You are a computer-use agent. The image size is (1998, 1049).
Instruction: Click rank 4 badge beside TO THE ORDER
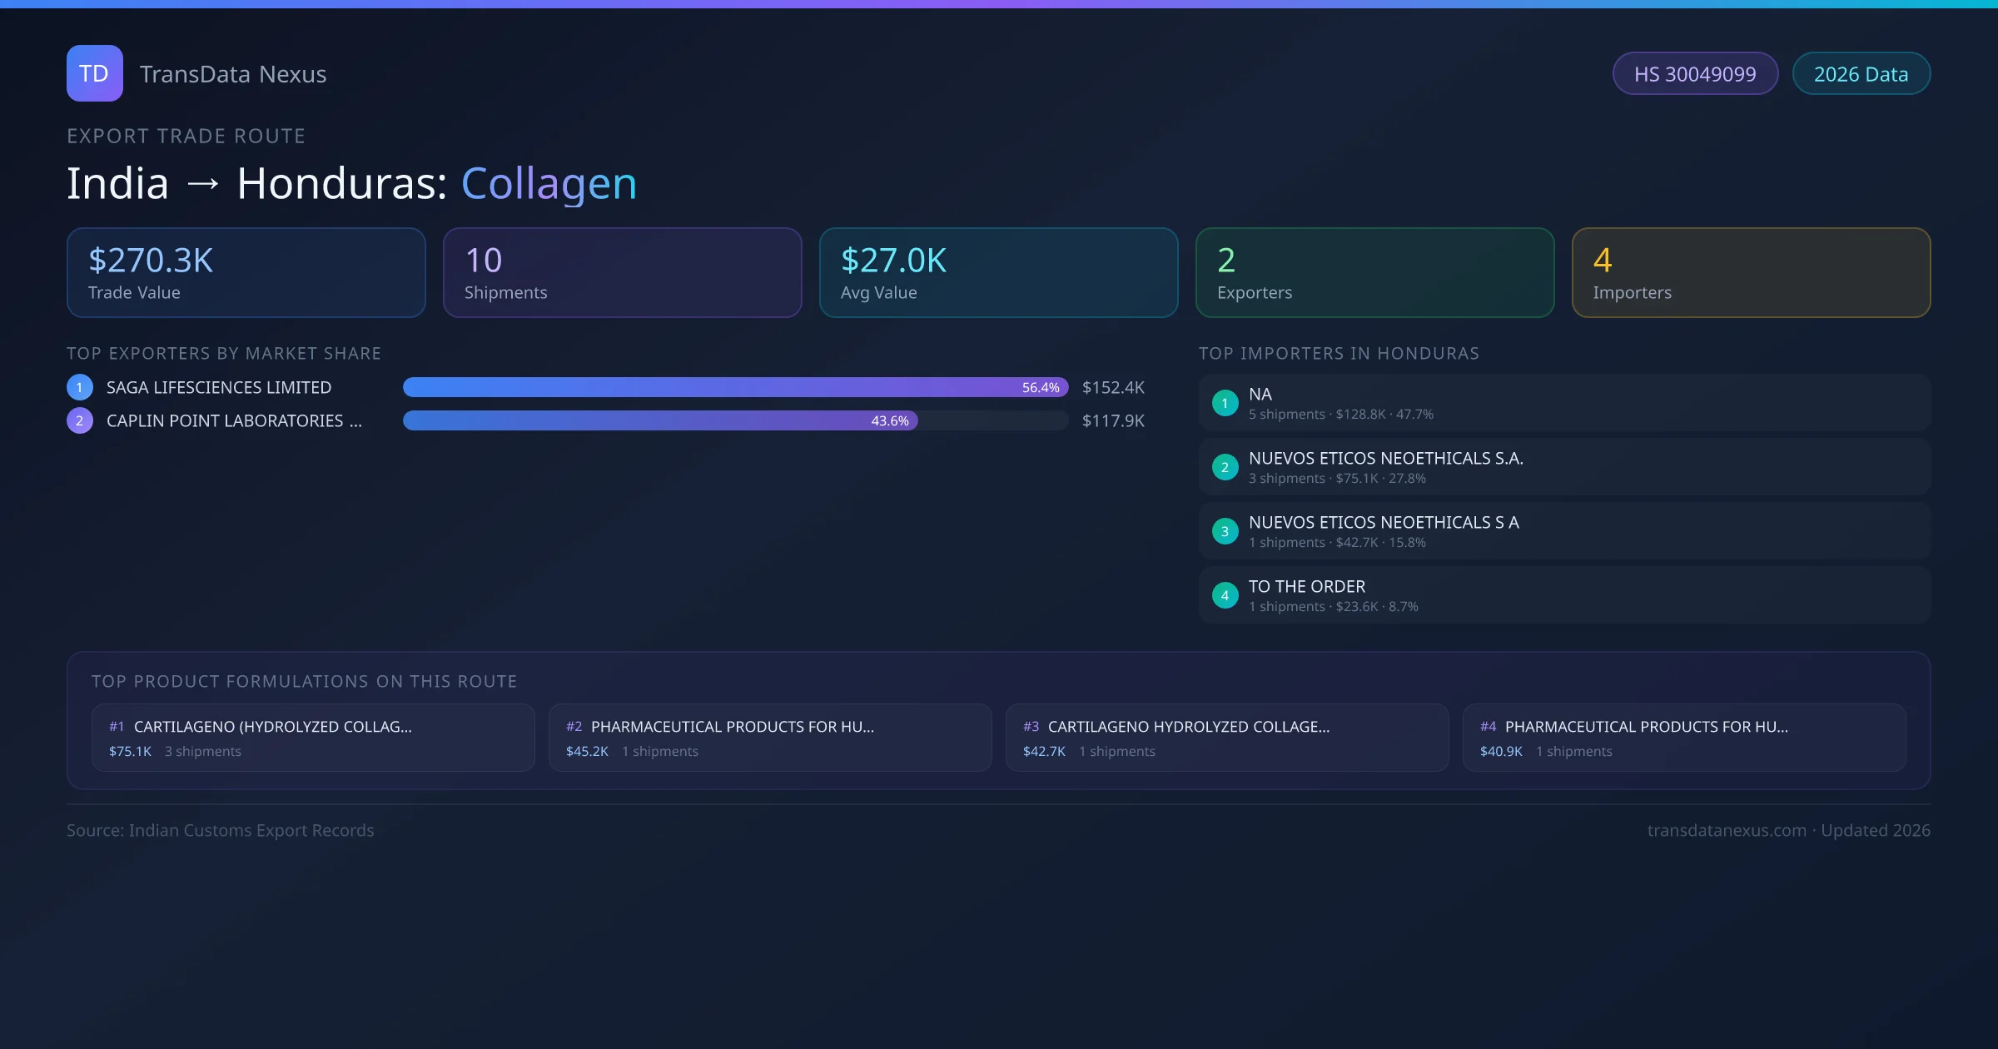(x=1225, y=595)
